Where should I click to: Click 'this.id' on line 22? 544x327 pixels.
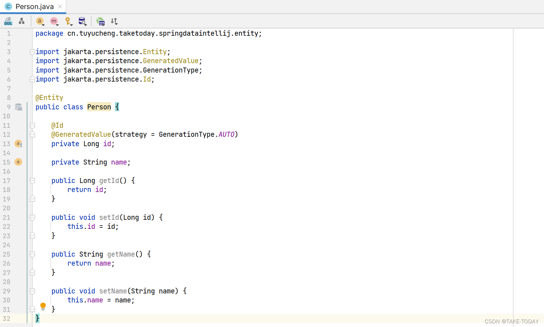tap(81, 226)
